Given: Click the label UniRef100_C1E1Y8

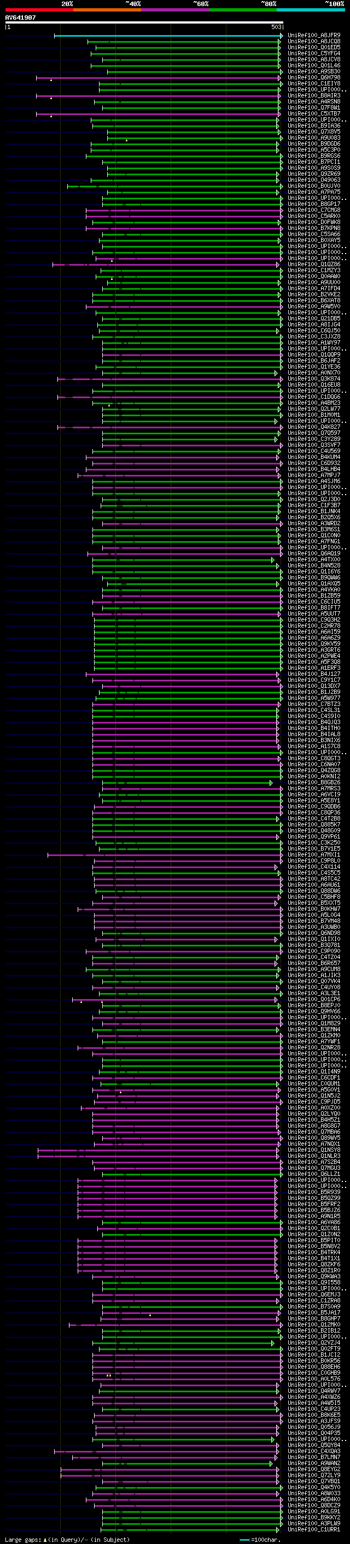Looking at the screenshot, I should click(314, 83).
